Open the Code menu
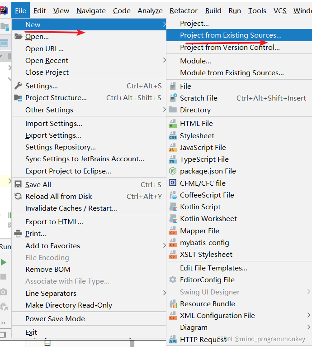This screenshot has height=347, width=312. tap(122, 10)
